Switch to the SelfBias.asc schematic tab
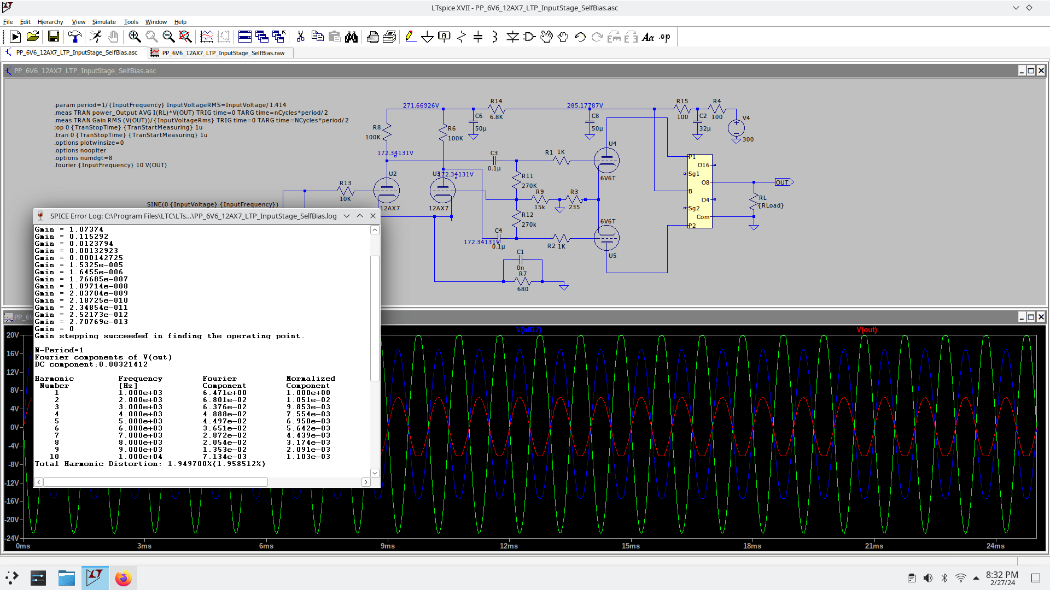The width and height of the screenshot is (1050, 590). (x=74, y=52)
